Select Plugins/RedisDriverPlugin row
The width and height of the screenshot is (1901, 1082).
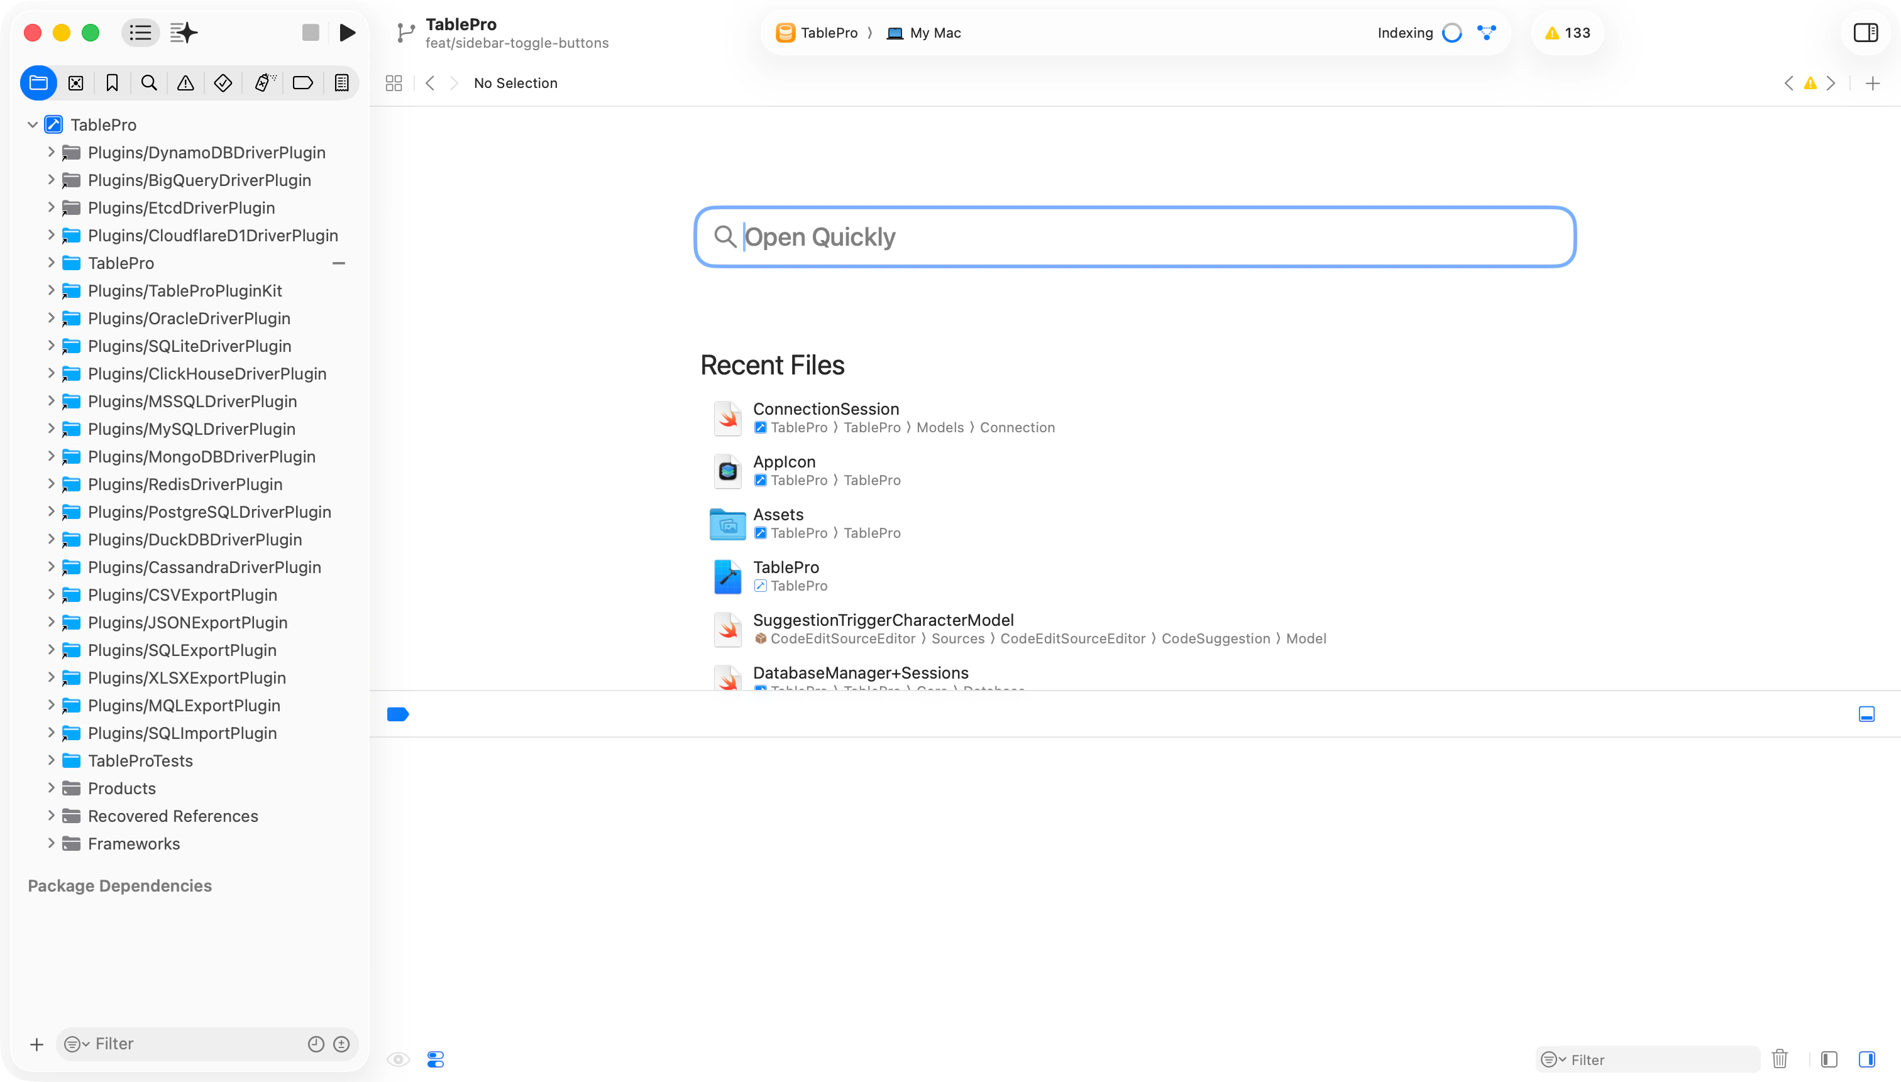click(x=192, y=484)
